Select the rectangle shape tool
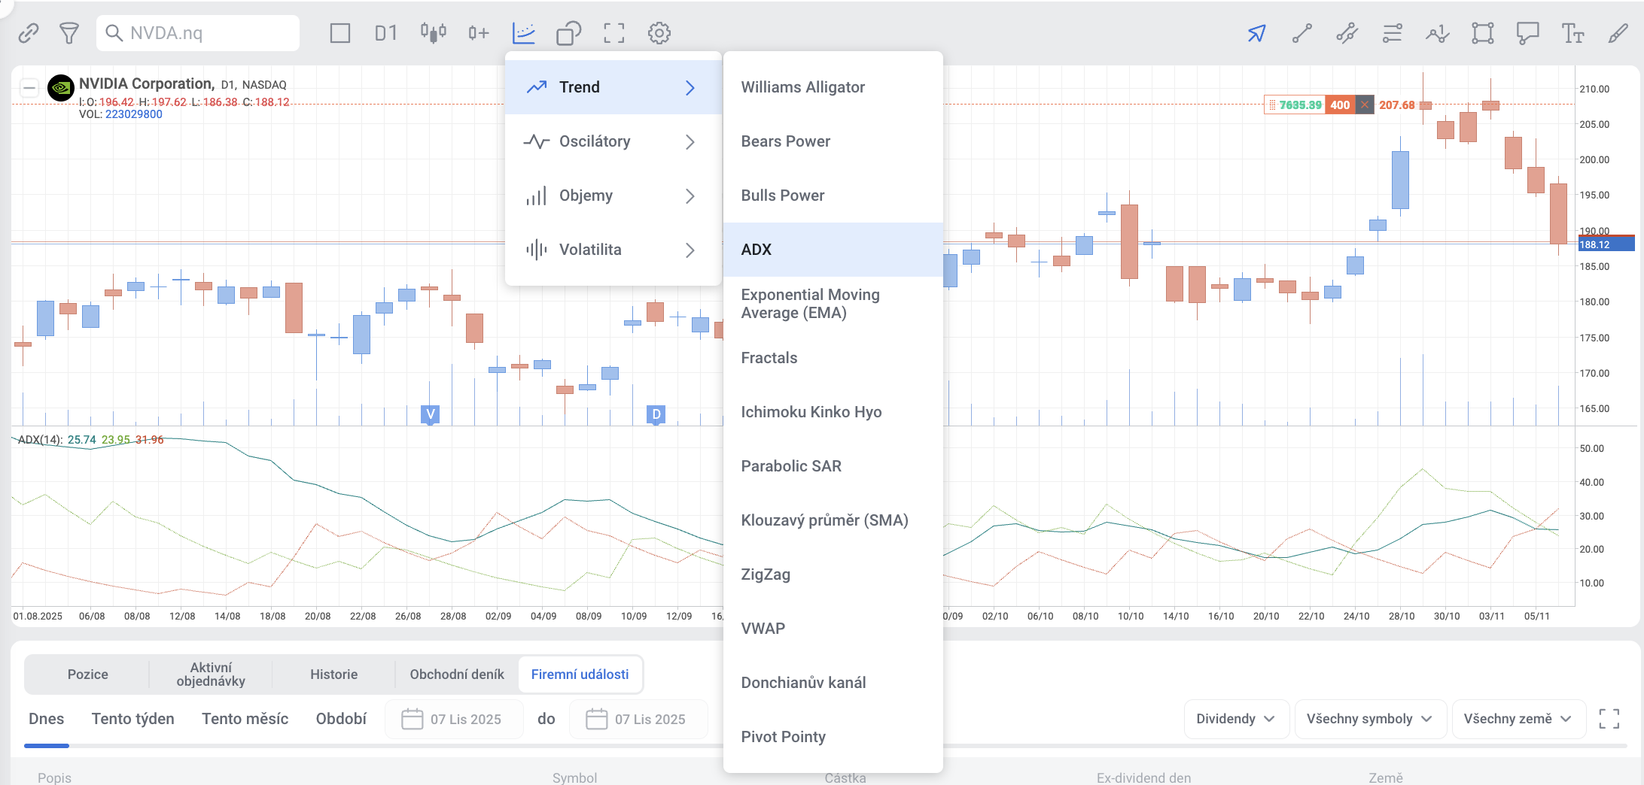This screenshot has height=785, width=1644. click(1483, 33)
